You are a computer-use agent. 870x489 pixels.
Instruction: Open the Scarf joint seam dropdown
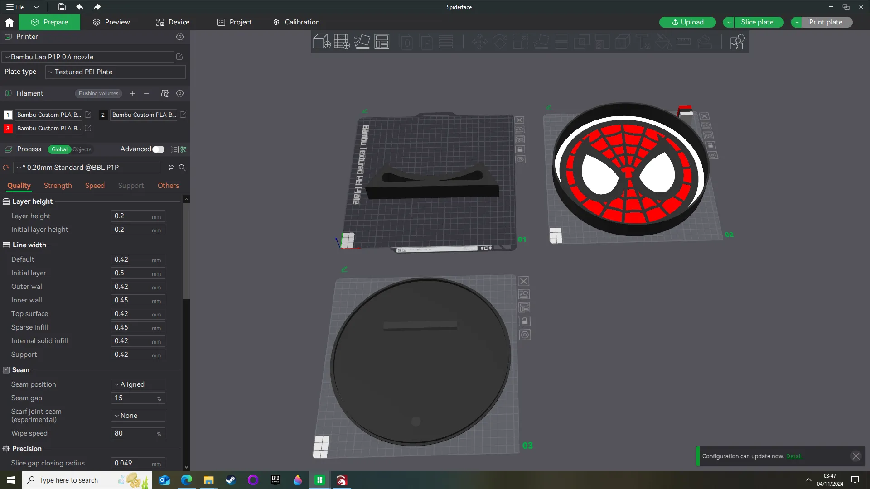[138, 416]
